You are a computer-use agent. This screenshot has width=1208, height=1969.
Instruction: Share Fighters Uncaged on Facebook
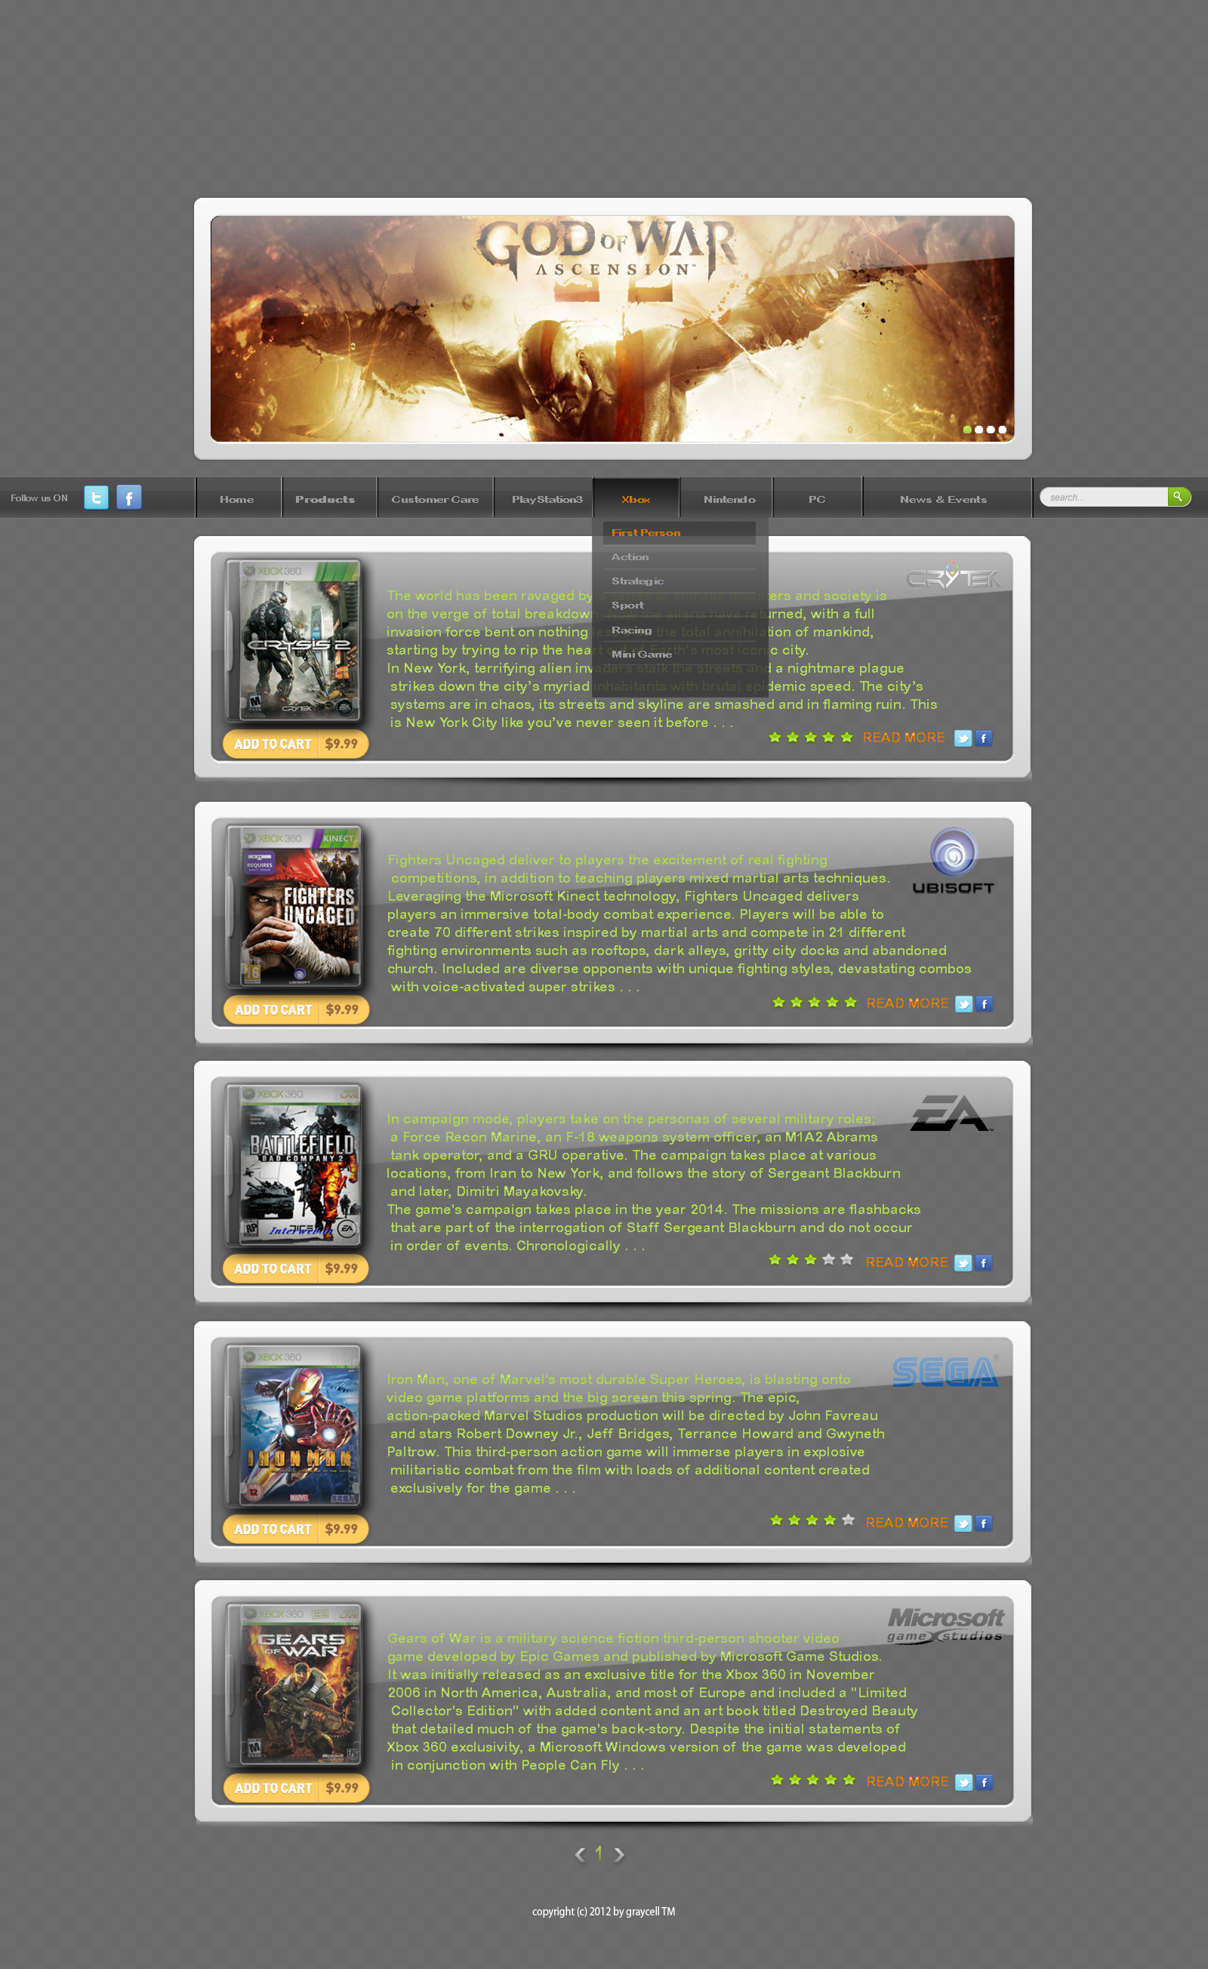985,1004
